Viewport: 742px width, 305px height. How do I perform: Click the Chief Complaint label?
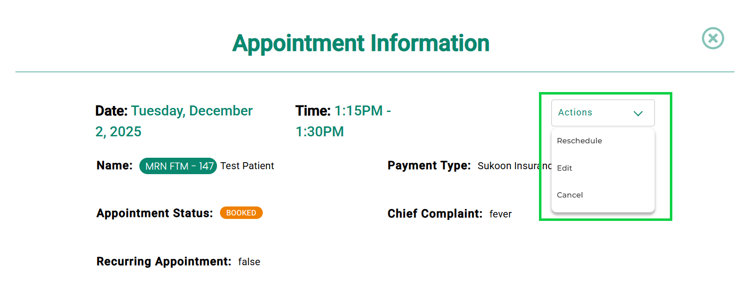pos(435,214)
